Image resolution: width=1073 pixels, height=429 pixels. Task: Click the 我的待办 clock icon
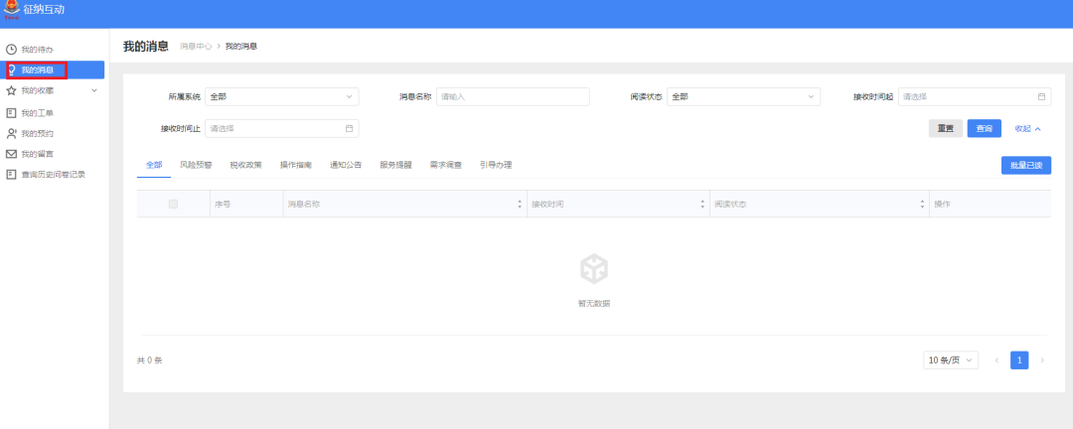click(12, 50)
